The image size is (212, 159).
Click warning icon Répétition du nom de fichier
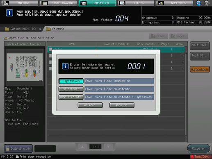click(6, 38)
